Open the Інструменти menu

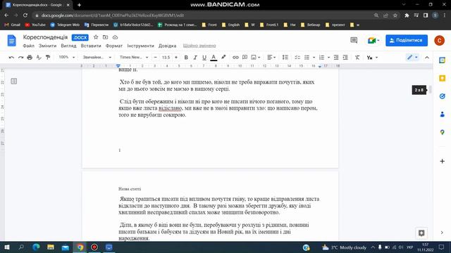141,46
